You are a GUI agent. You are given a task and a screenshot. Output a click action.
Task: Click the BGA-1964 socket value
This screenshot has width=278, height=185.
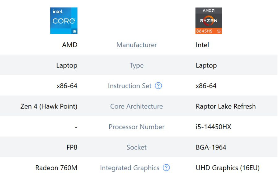click(211, 147)
